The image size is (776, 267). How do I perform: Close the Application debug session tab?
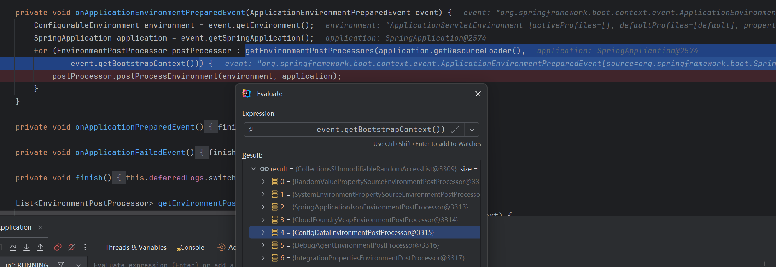pos(40,227)
